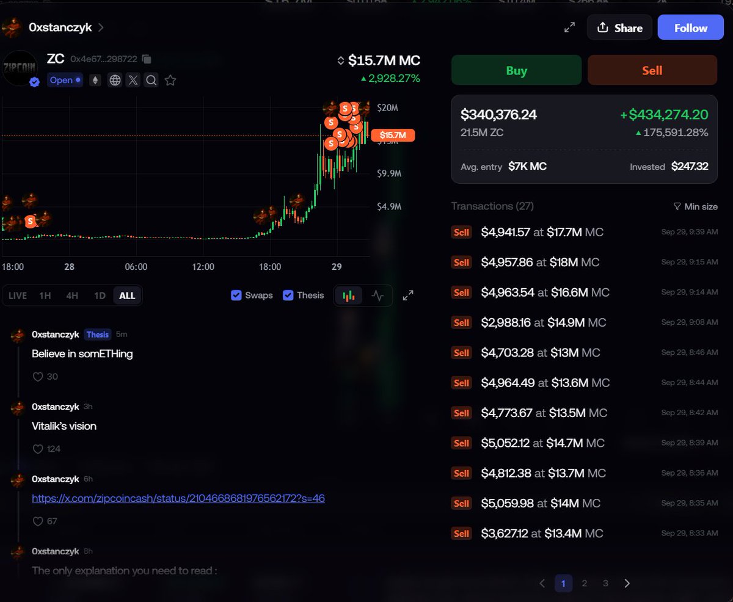Click the Sell badge for $4,703.28 transaction

coord(461,353)
